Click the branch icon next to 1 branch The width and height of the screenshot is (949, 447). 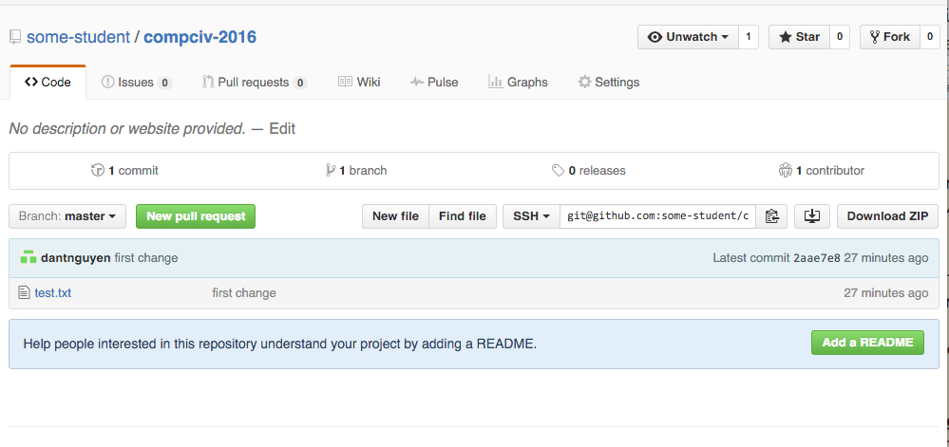coord(331,171)
